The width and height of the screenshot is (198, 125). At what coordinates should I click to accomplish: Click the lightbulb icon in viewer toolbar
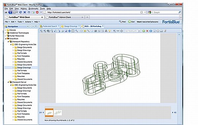(x=110, y=31)
